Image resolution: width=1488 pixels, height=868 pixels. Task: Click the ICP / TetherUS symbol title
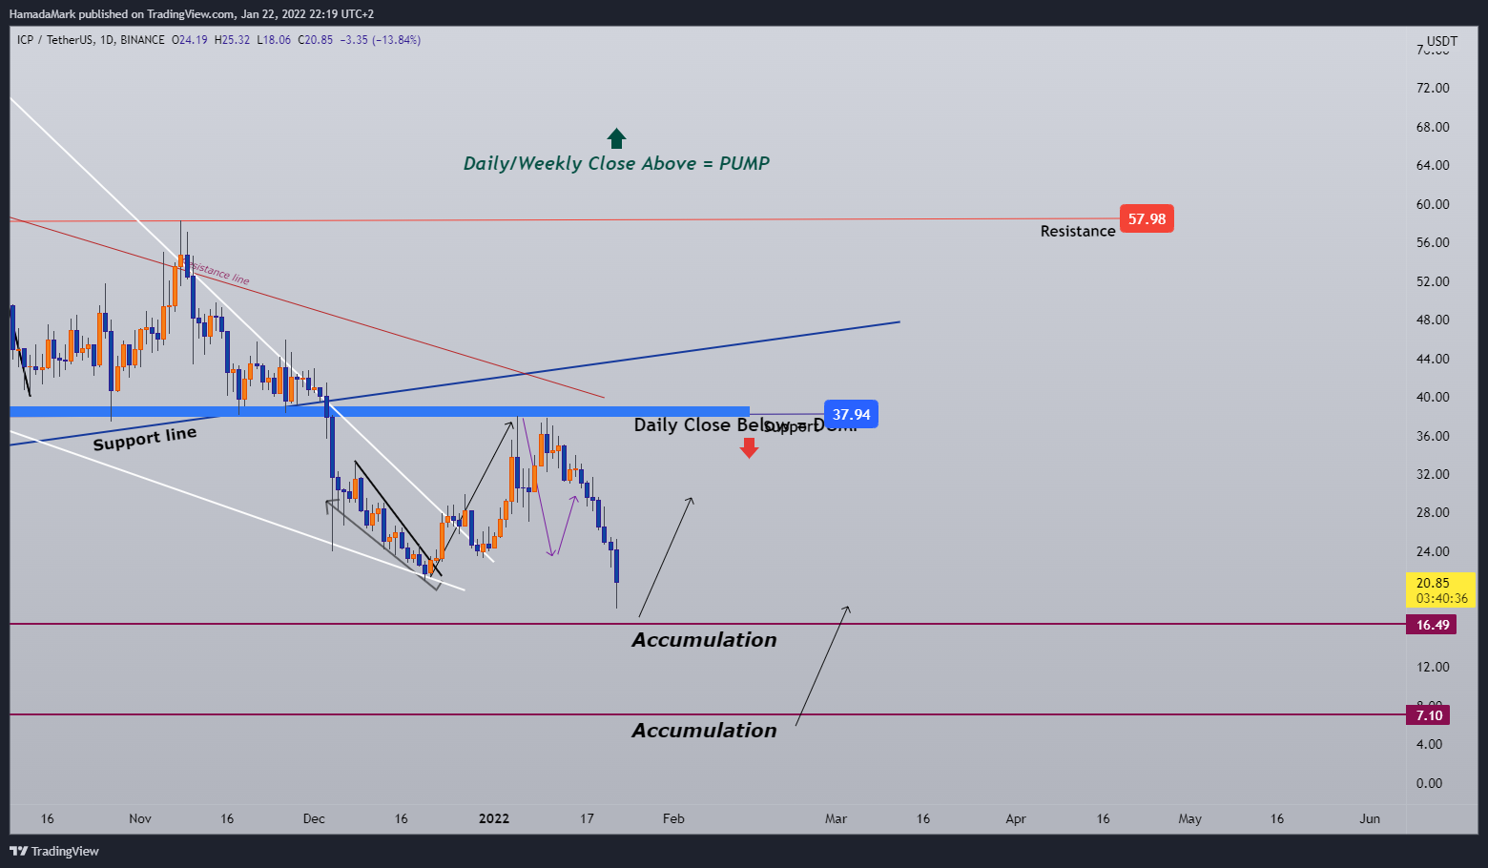55,40
